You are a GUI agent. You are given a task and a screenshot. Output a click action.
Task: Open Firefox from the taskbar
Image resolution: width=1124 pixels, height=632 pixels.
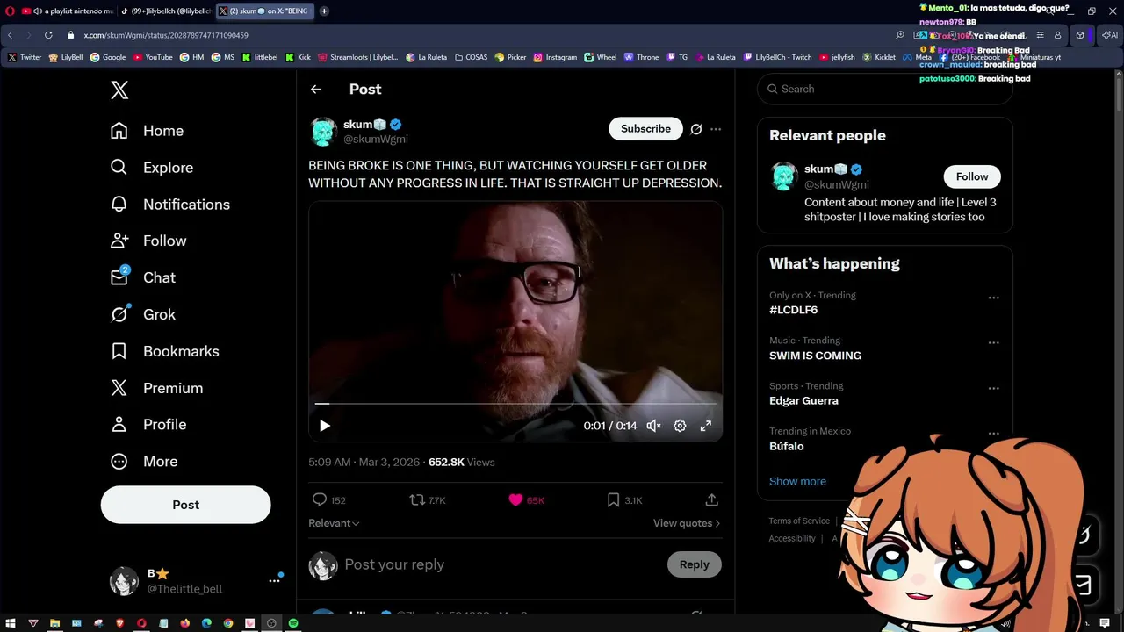coord(185,623)
